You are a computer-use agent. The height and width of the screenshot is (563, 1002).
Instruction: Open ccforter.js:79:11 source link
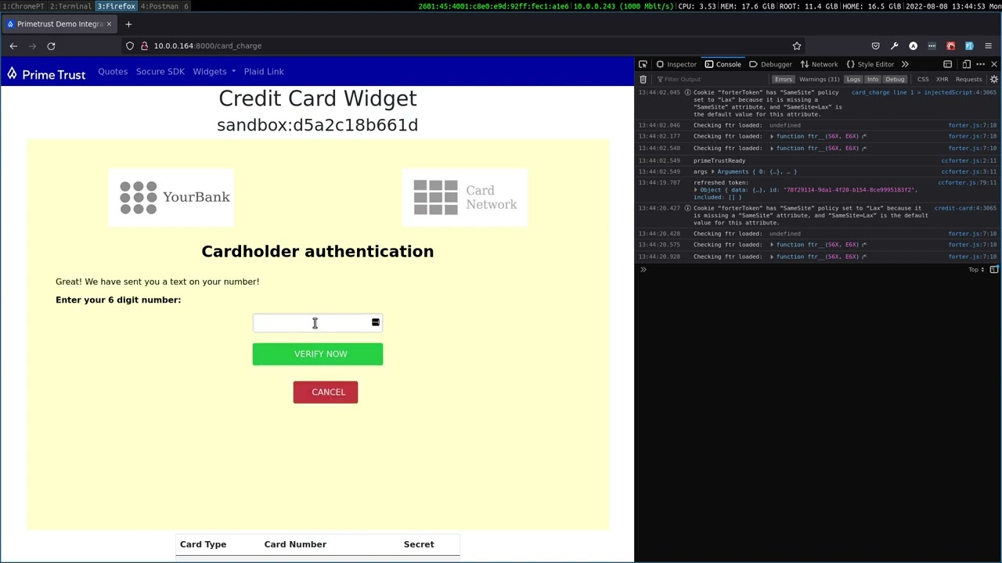pyautogui.click(x=968, y=183)
